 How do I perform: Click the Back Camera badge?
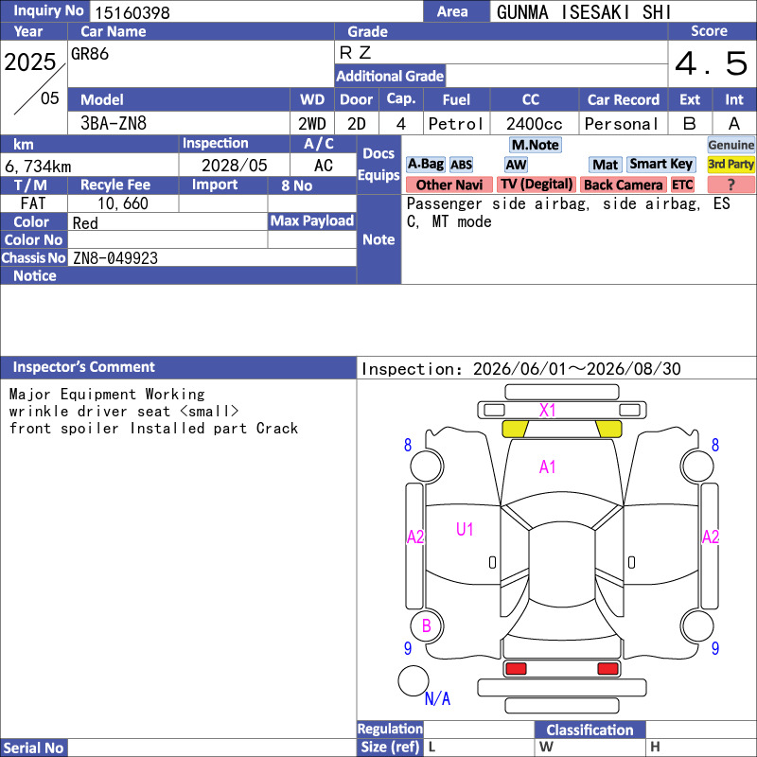point(624,185)
